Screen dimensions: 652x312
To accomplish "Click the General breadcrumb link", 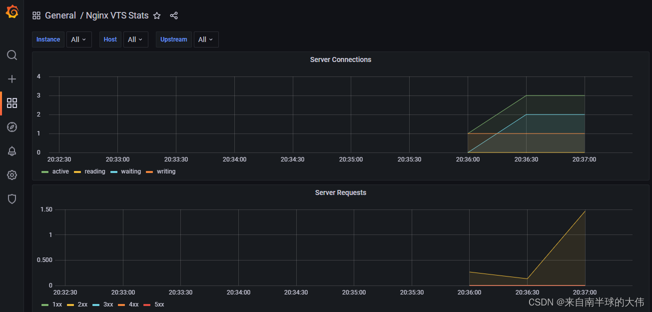I will pos(60,15).
